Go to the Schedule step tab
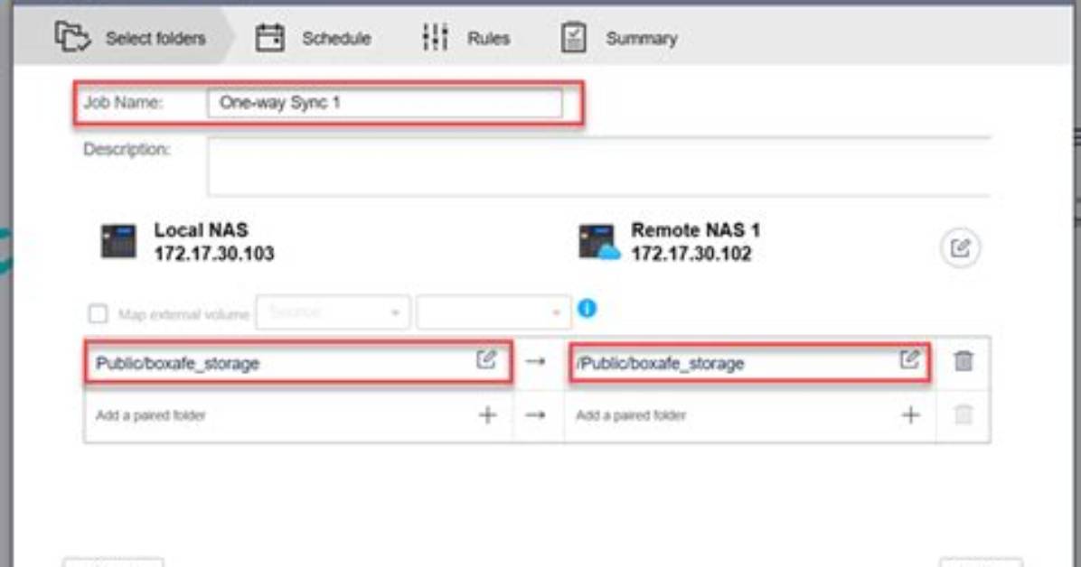Image resolution: width=1081 pixels, height=567 pixels. tap(314, 38)
